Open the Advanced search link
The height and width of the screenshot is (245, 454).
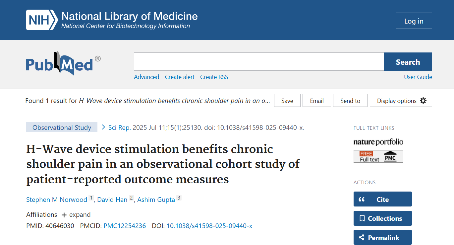(146, 77)
